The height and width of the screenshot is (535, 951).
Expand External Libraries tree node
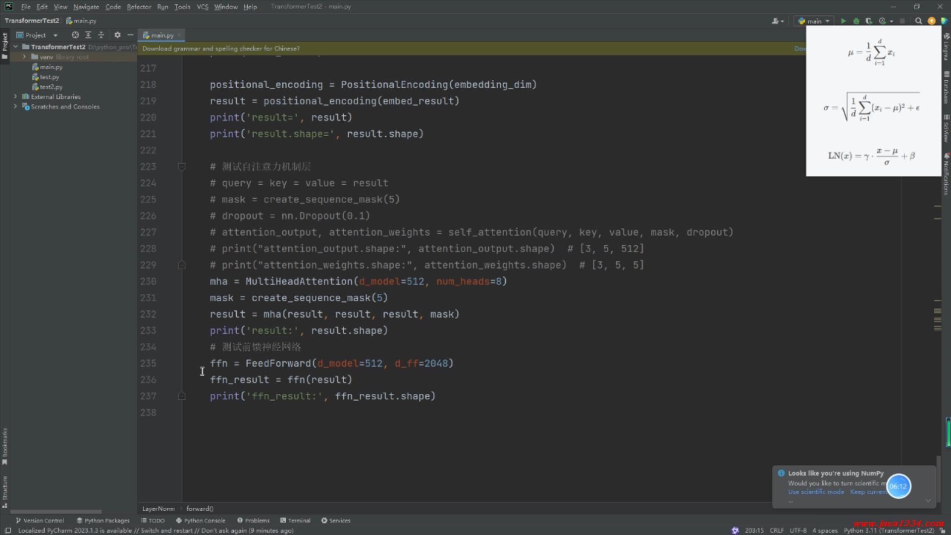coord(15,97)
